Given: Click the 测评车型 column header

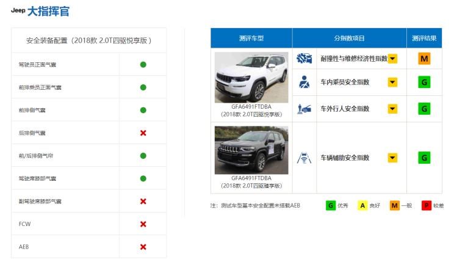Looking at the screenshot, I should 251,38.
